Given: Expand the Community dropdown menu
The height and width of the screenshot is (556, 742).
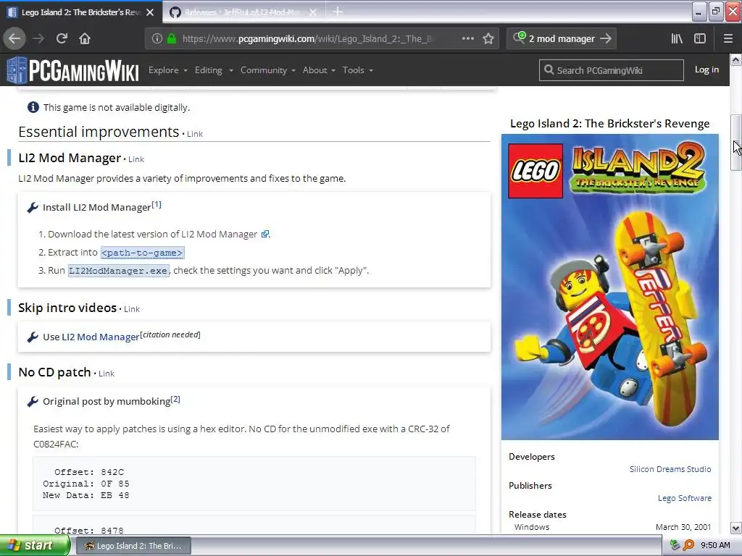Looking at the screenshot, I should pyautogui.click(x=268, y=70).
